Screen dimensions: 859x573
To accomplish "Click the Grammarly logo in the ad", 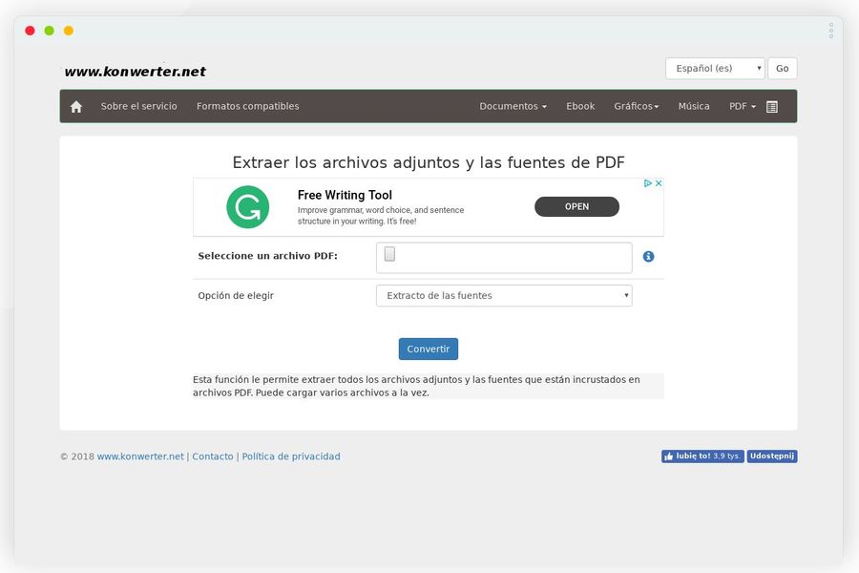I will pyautogui.click(x=247, y=206).
